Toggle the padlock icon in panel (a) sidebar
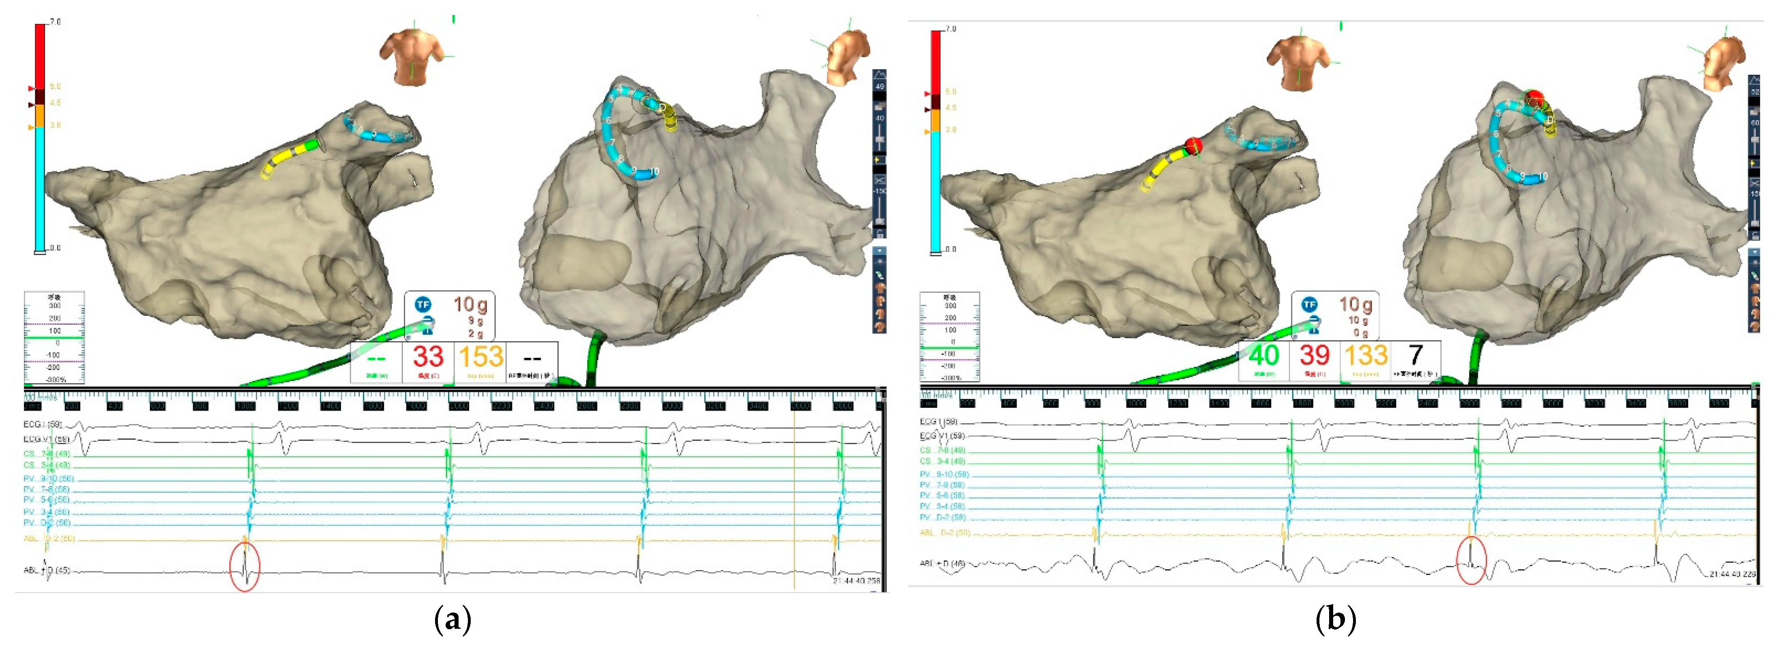1780x649 pixels. 879,235
